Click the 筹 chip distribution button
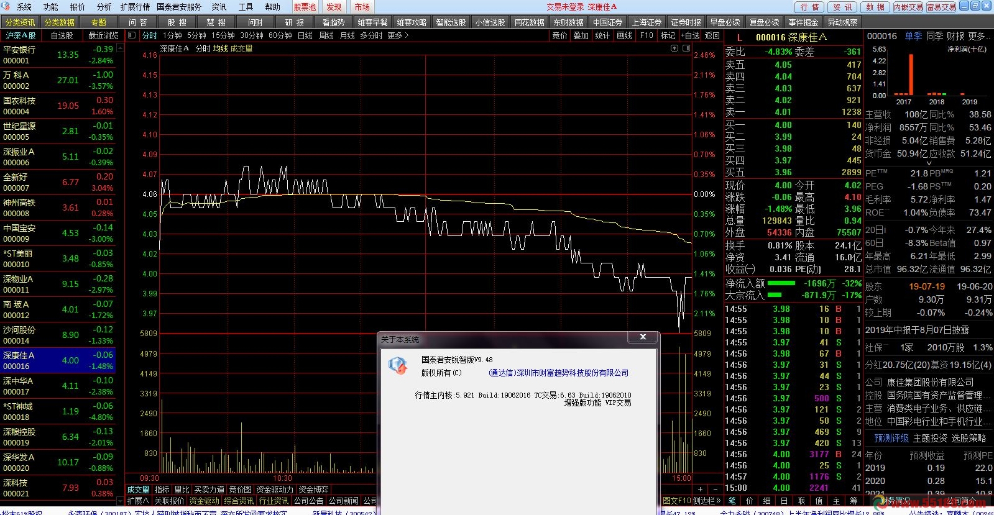Image resolution: width=994 pixels, height=515 pixels. point(854,501)
